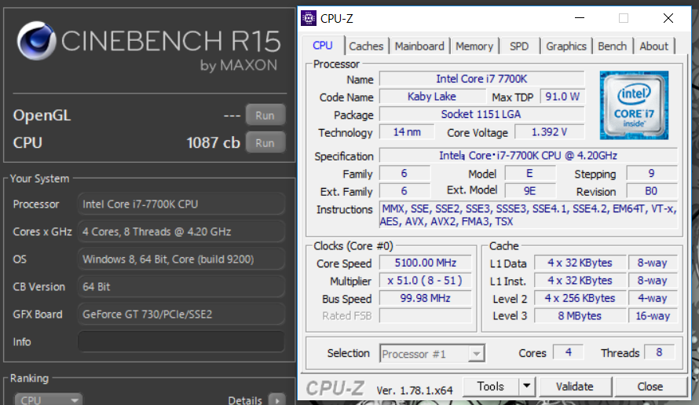Switch to the Caches tab
Screen dimensions: 699x405
coord(366,46)
